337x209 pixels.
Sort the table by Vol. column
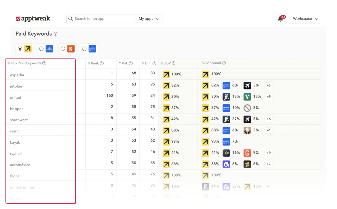tap(120, 63)
